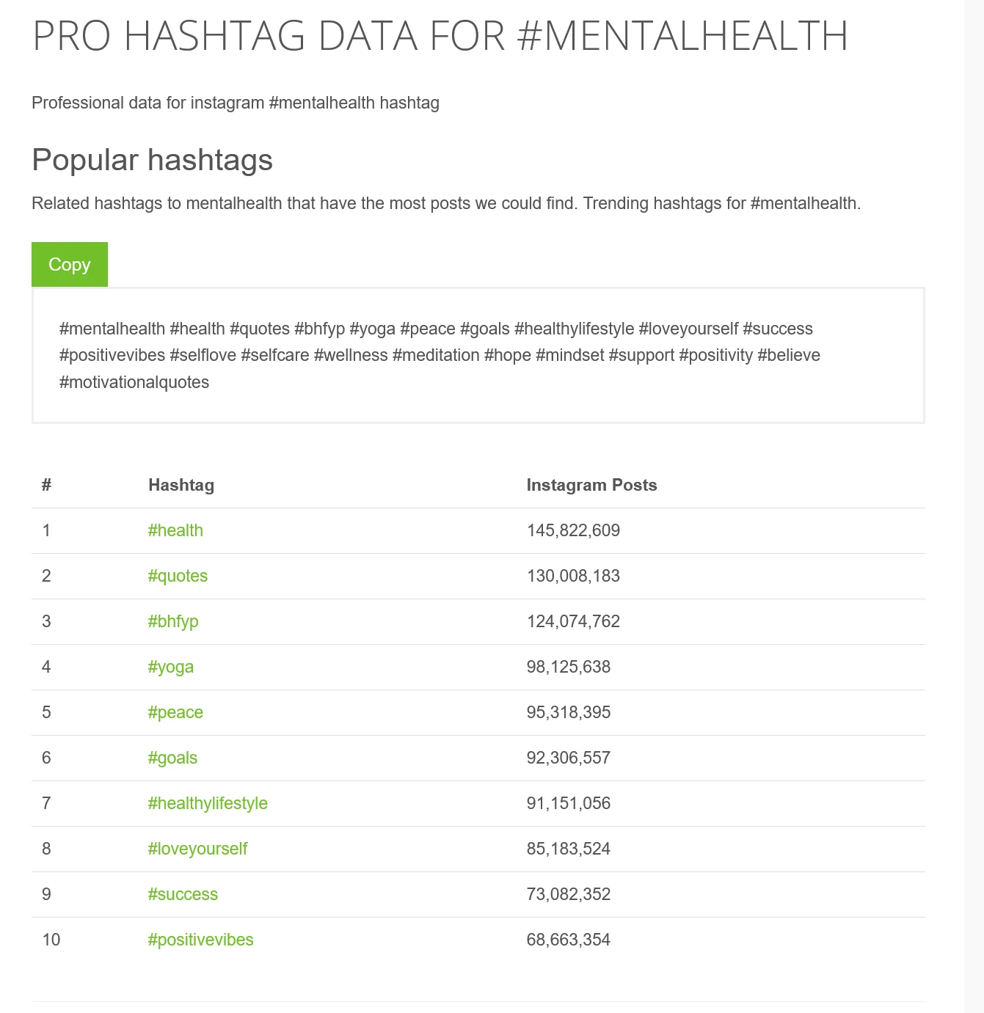The width and height of the screenshot is (984, 1013).
Task: Click the Popular hashtags heading
Action: pos(153,160)
